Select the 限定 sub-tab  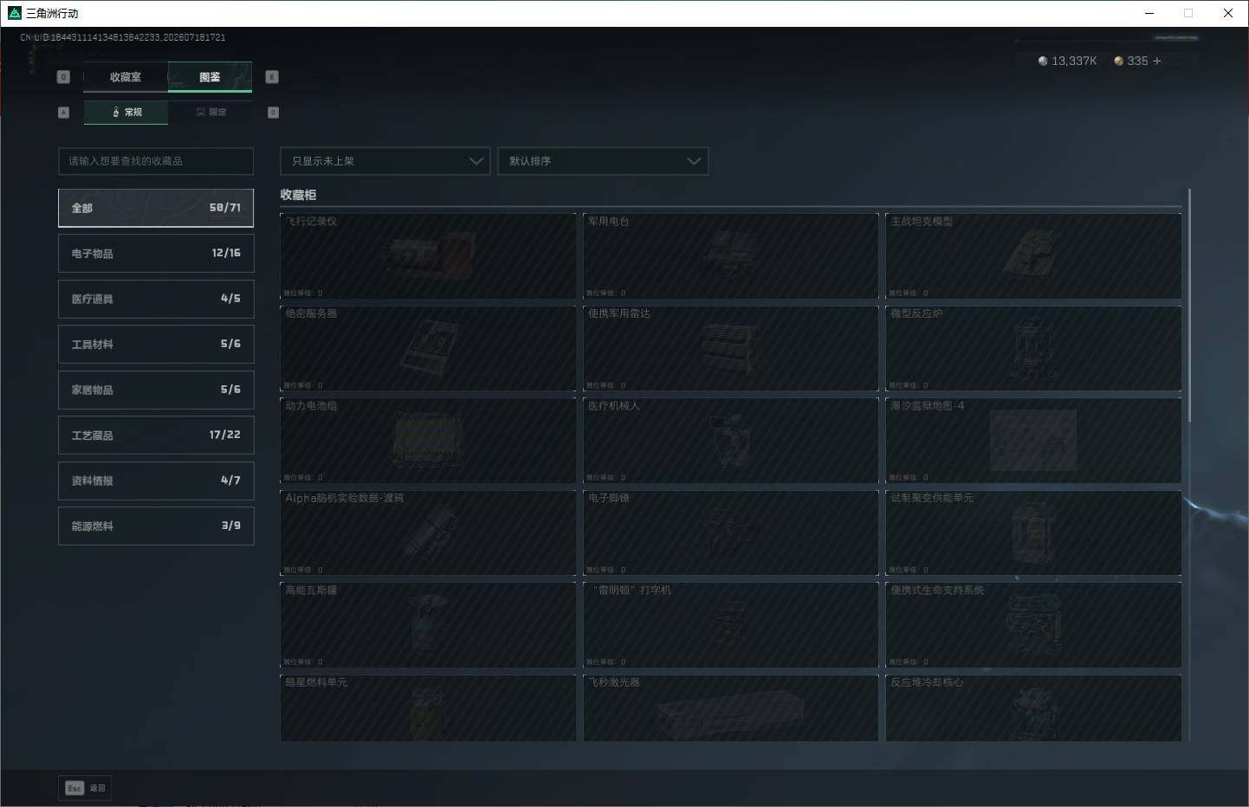pyautogui.click(x=210, y=113)
